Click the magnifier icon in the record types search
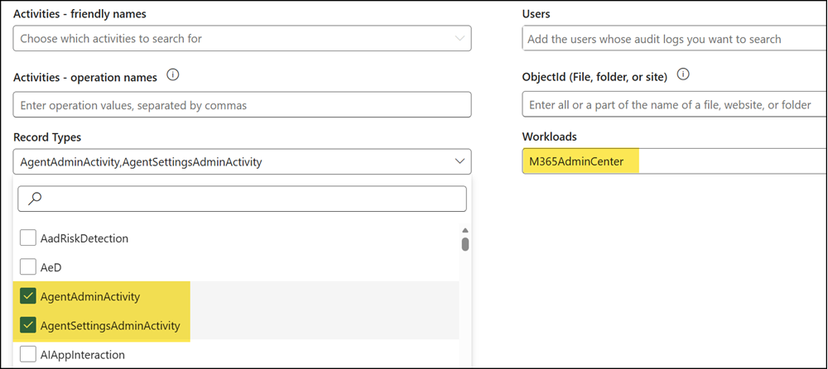This screenshot has width=828, height=369. point(34,199)
